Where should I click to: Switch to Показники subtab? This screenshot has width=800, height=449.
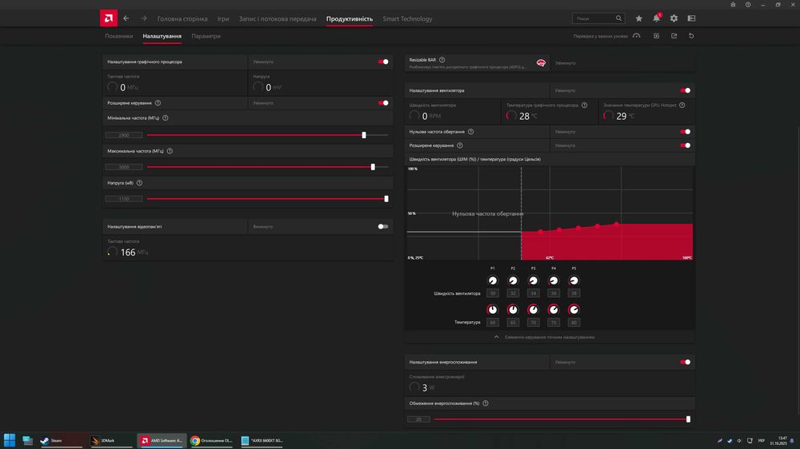119,36
